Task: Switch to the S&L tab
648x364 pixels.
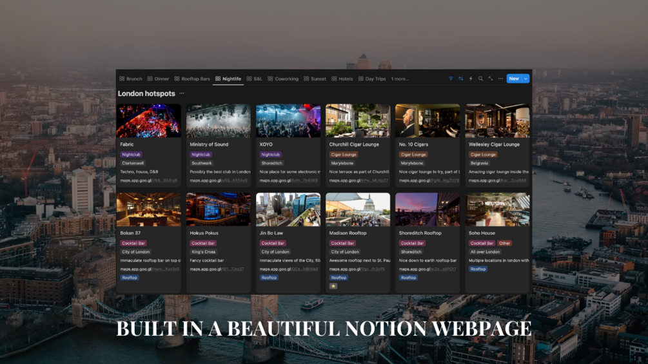Action: click(x=254, y=79)
